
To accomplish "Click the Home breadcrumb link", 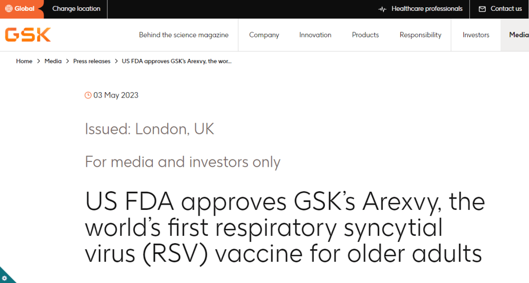I will pos(24,61).
